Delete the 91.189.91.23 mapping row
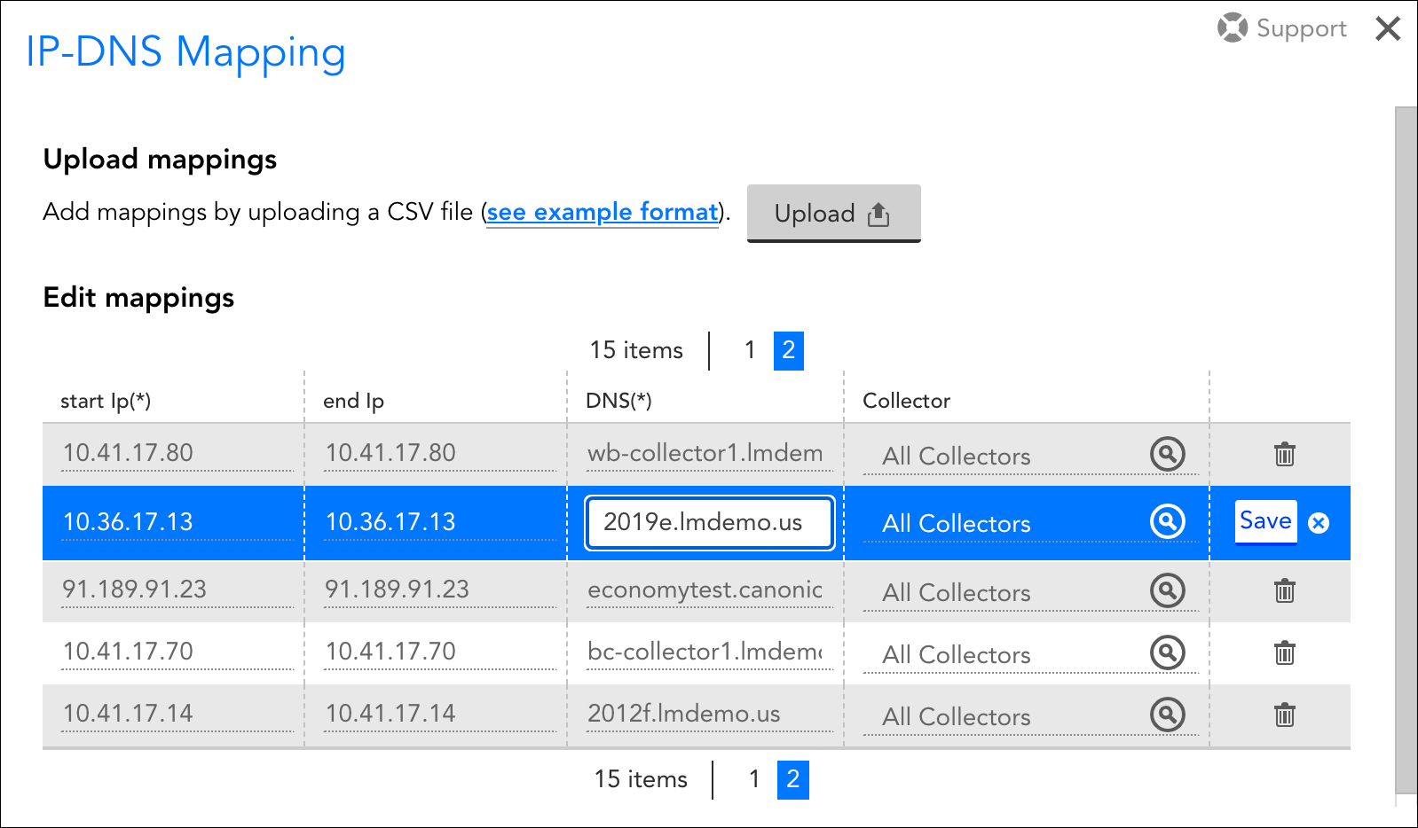The image size is (1418, 828). point(1284,591)
